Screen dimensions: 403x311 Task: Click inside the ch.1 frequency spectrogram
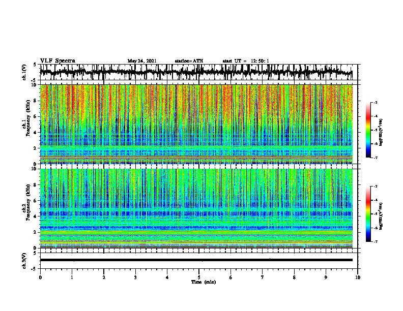click(x=196, y=124)
